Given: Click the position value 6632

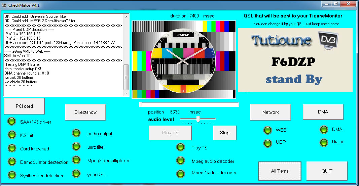Looking at the screenshot, I should (175, 112).
